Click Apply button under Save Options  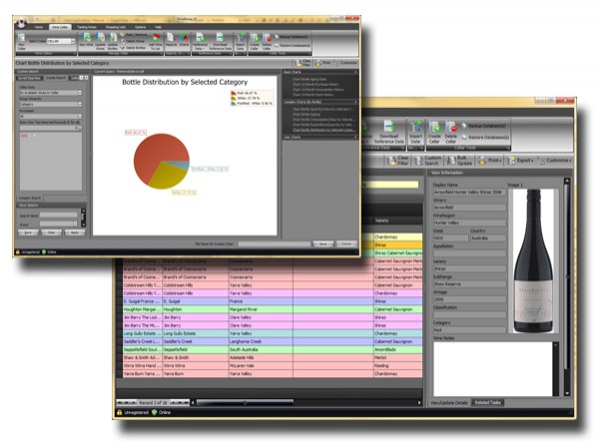tap(75, 232)
